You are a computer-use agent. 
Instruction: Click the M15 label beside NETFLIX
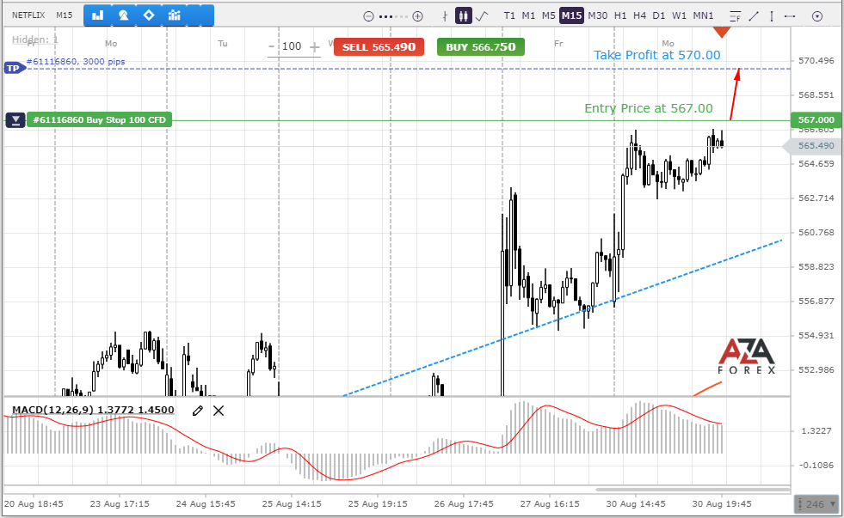click(64, 15)
